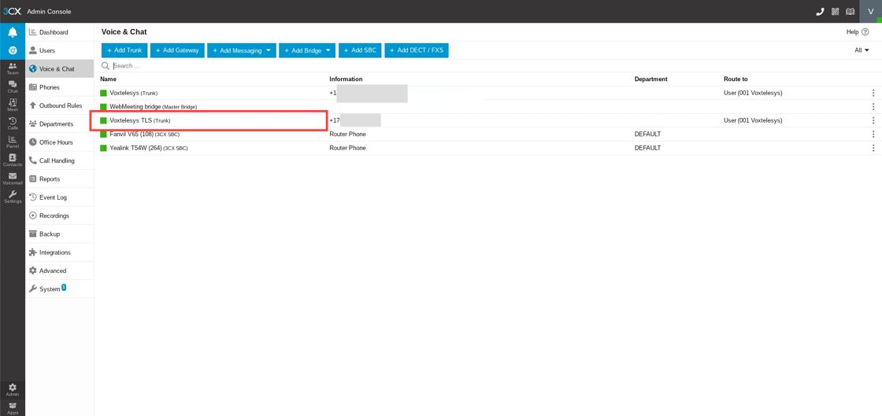Open Call Handling in the sidebar
The width and height of the screenshot is (882, 416).
pos(59,160)
